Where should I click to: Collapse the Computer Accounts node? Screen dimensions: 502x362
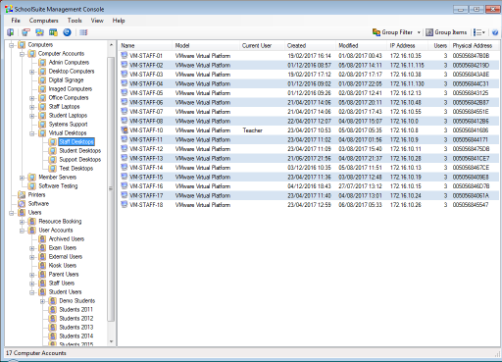22,54
